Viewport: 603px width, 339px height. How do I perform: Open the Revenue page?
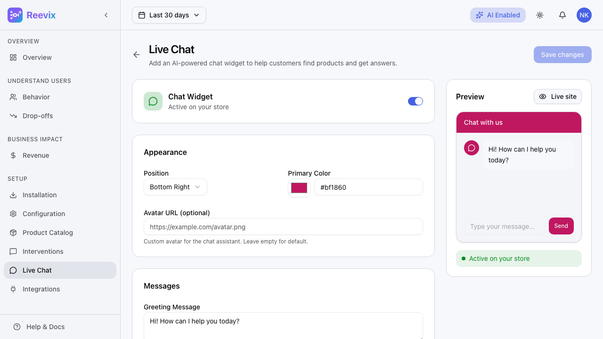coord(60,155)
